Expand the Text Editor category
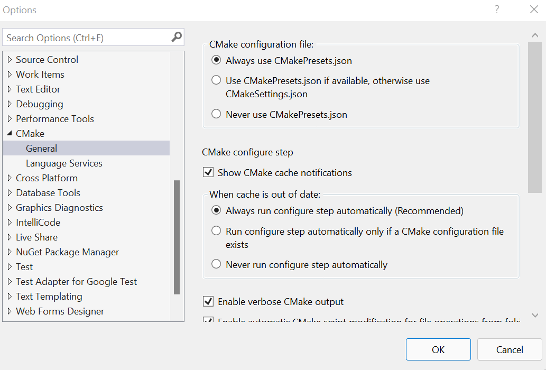This screenshot has height=370, width=546. pyautogui.click(x=9, y=89)
